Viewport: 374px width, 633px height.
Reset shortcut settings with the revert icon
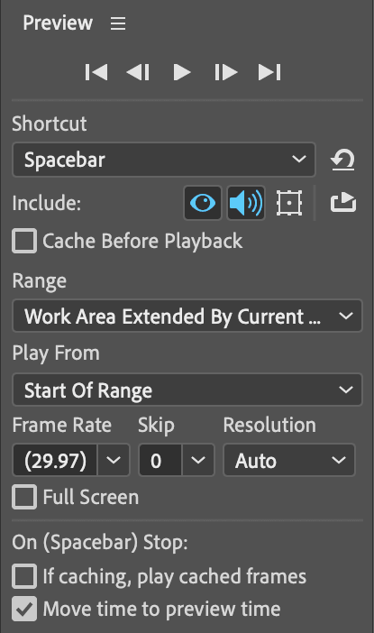(x=342, y=160)
